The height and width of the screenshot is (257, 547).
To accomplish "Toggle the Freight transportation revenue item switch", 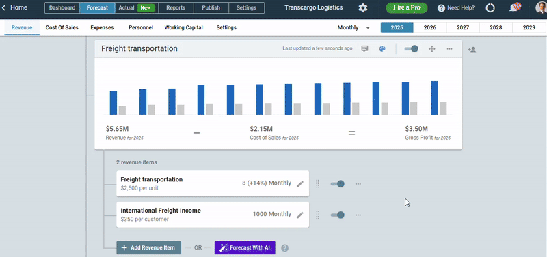I will click(x=337, y=184).
